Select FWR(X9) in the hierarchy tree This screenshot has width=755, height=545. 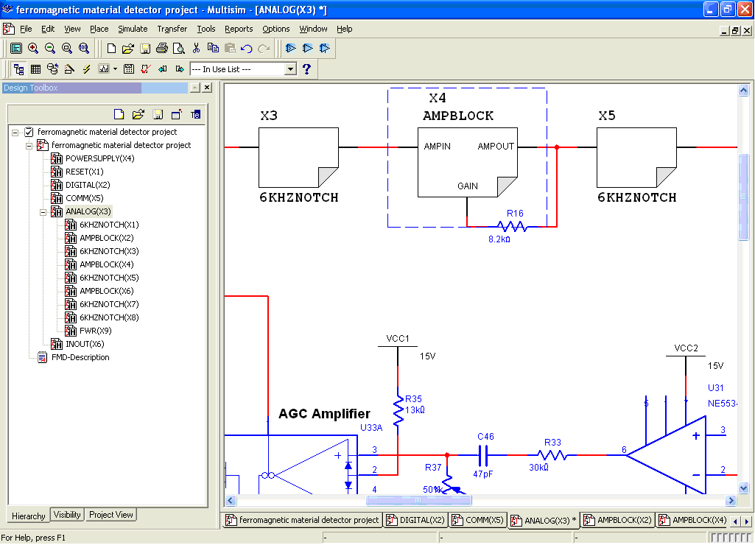95,331
